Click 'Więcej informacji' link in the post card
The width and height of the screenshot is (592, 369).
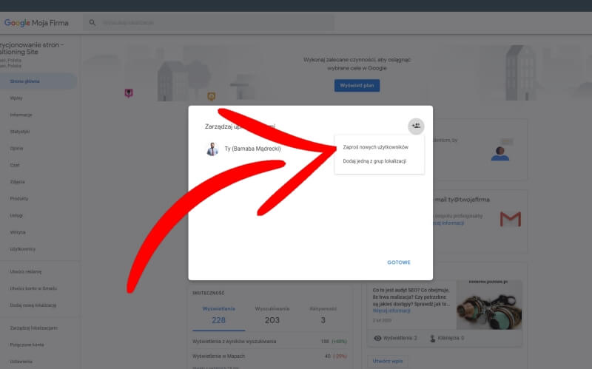391,311
